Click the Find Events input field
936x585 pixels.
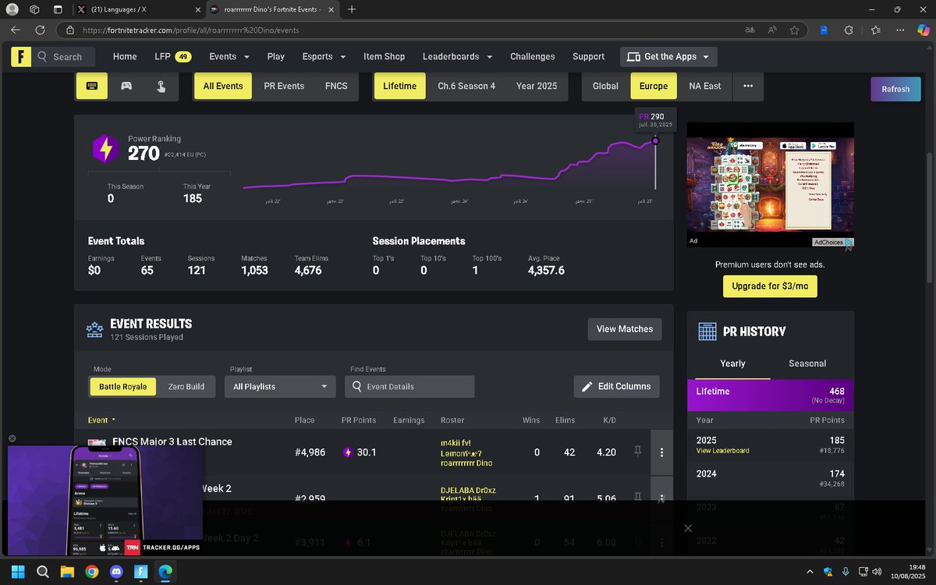[x=409, y=387]
